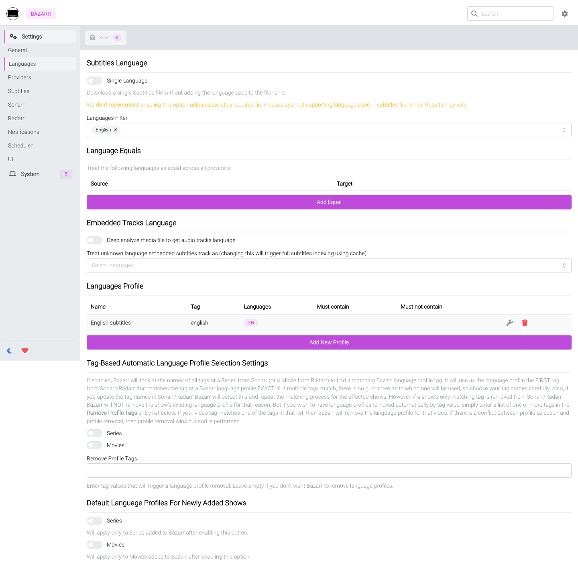Image resolution: width=578 pixels, height=569 pixels.
Task: Click the Add Equal button
Action: pyautogui.click(x=329, y=202)
